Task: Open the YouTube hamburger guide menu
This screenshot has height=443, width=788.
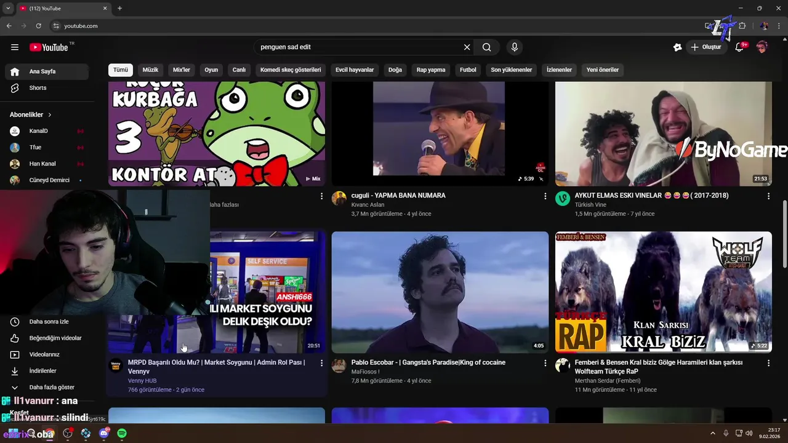Action: click(15, 47)
